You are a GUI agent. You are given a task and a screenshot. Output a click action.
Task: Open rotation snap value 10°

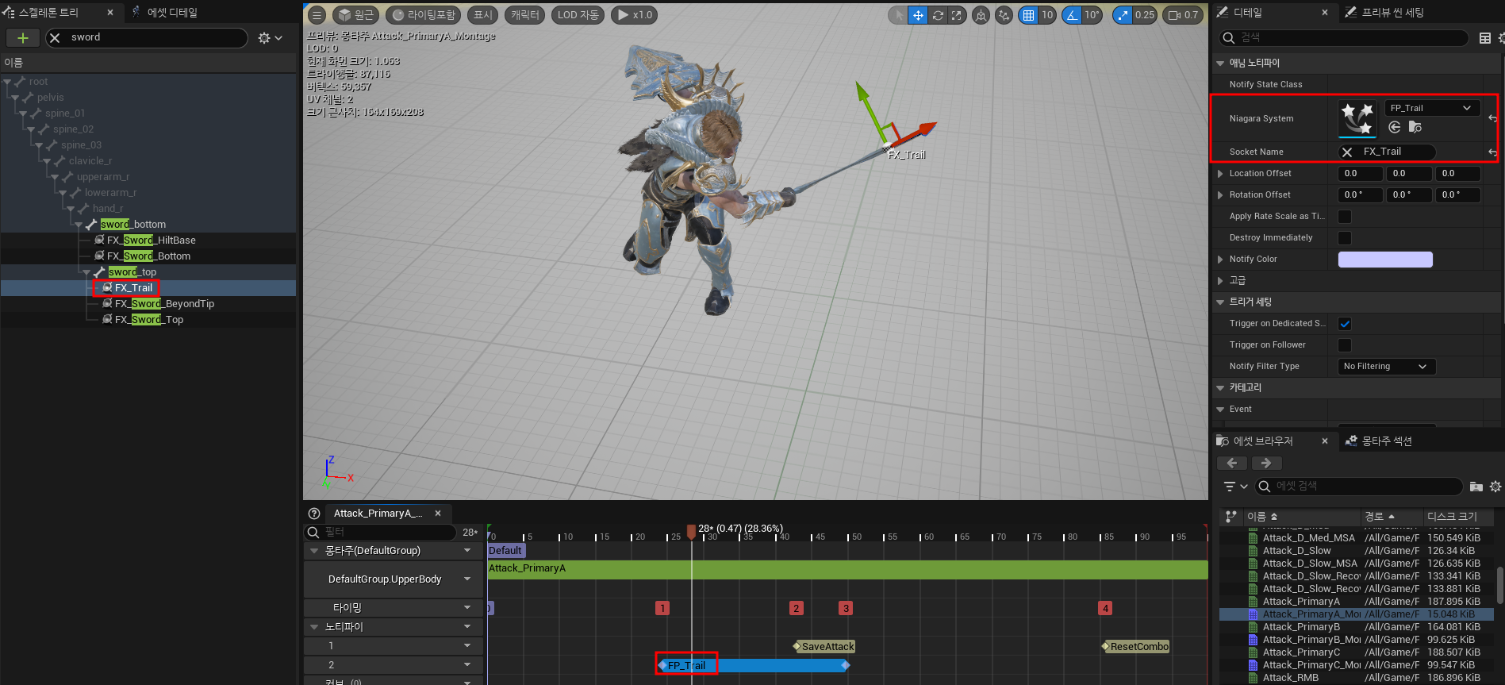1092,15
